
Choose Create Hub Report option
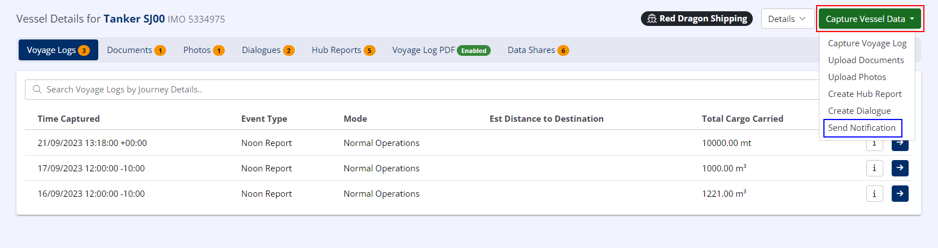[x=865, y=94]
